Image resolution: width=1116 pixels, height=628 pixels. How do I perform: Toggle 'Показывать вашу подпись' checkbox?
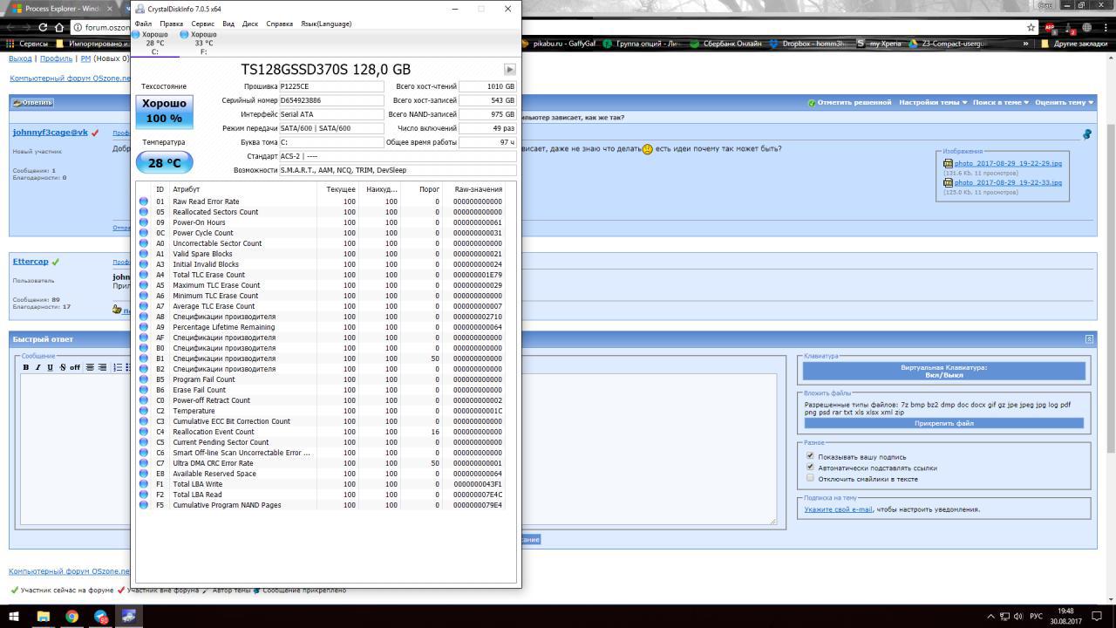pyautogui.click(x=810, y=456)
